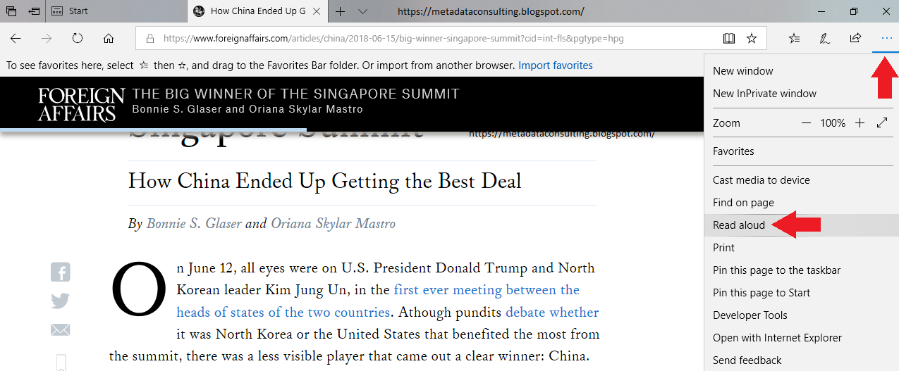The height and width of the screenshot is (371, 899).
Task: Open the Hub favorites list icon
Action: click(x=795, y=39)
